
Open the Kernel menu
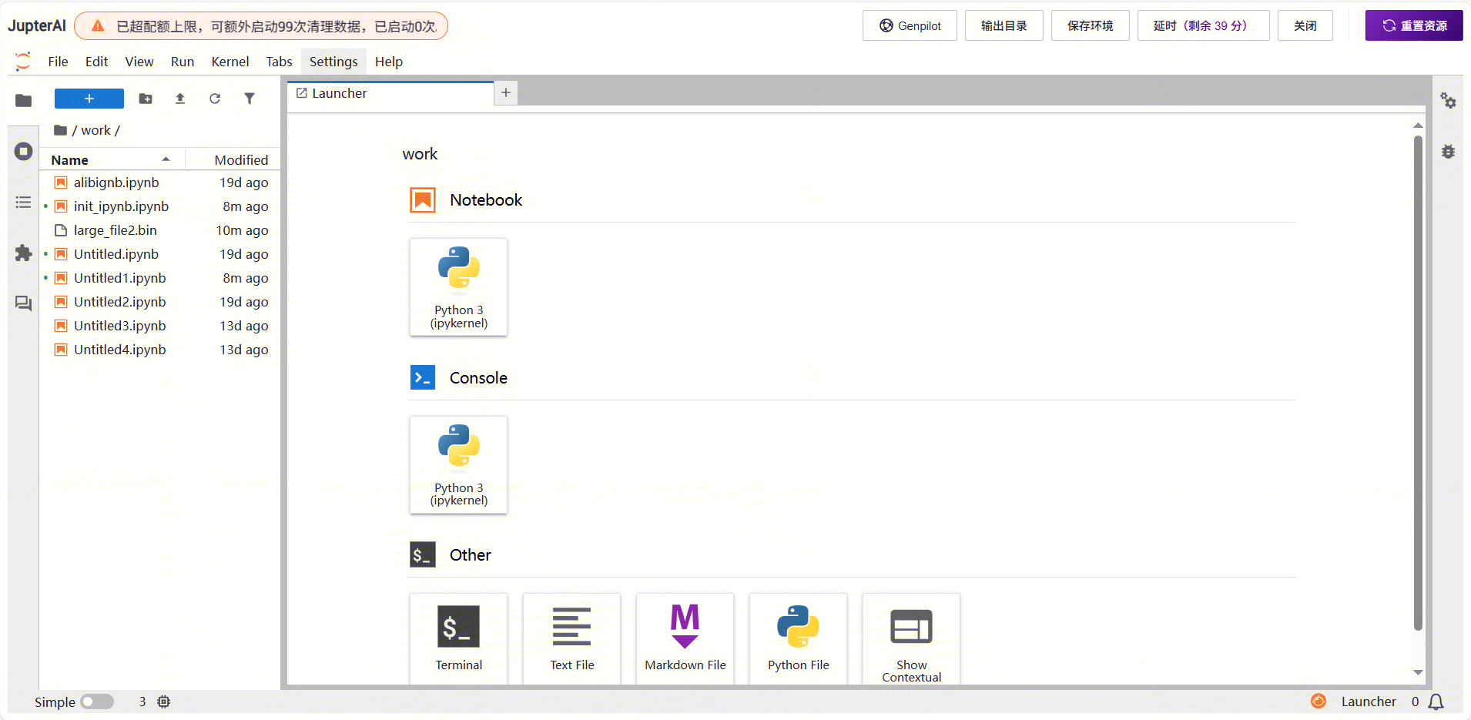(230, 62)
